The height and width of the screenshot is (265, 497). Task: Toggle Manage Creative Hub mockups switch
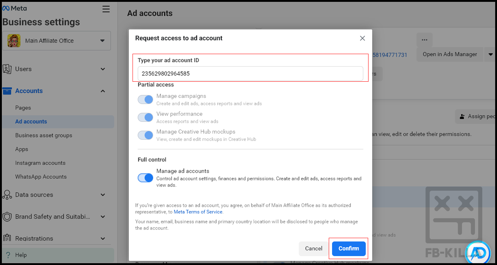[x=145, y=135]
